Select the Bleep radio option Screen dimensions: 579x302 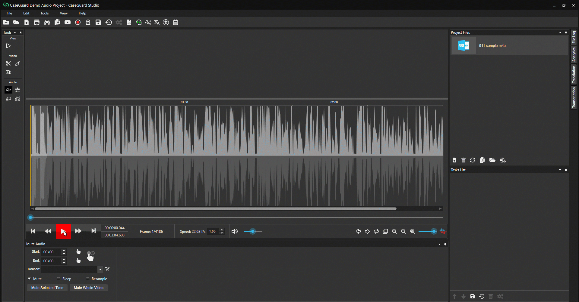pyautogui.click(x=59, y=279)
